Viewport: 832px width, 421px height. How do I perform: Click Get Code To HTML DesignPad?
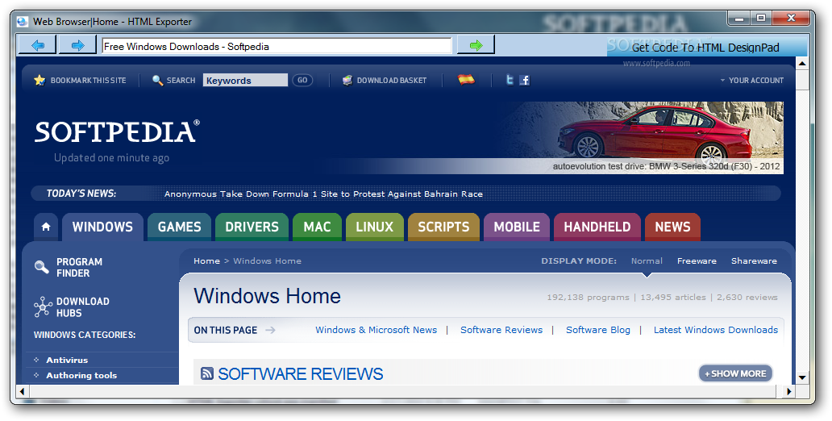(705, 48)
